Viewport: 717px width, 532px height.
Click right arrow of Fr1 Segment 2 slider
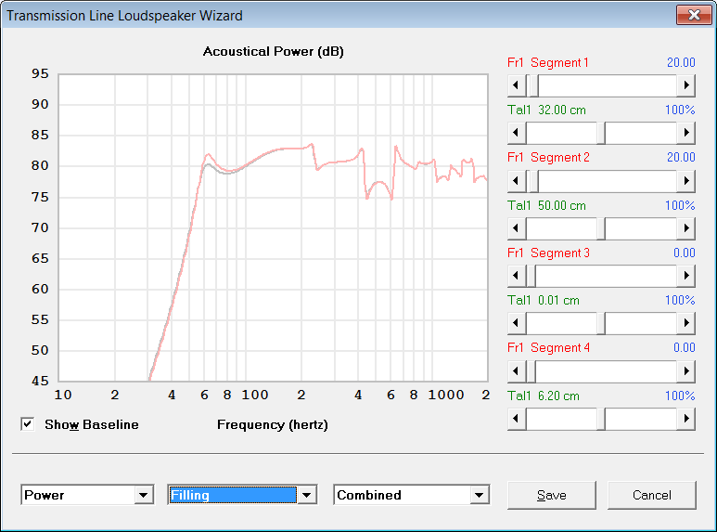pos(685,181)
